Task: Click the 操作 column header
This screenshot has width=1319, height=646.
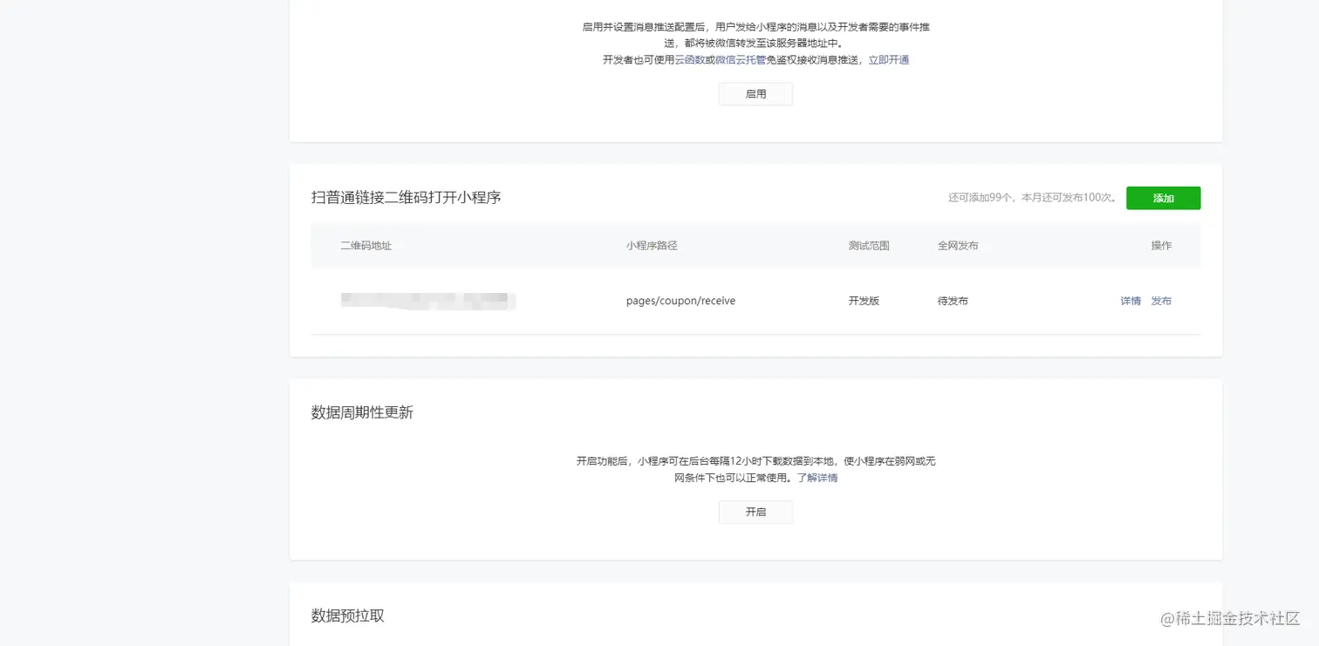Action: [1161, 246]
